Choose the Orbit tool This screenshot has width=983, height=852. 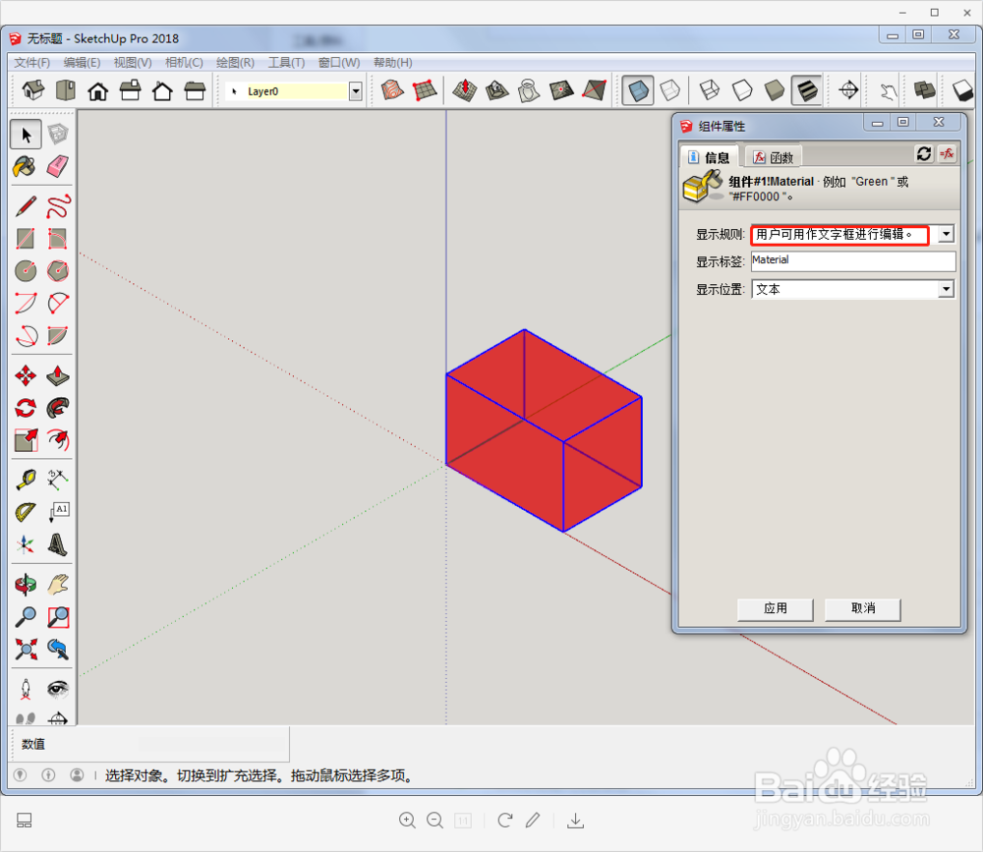pos(26,585)
